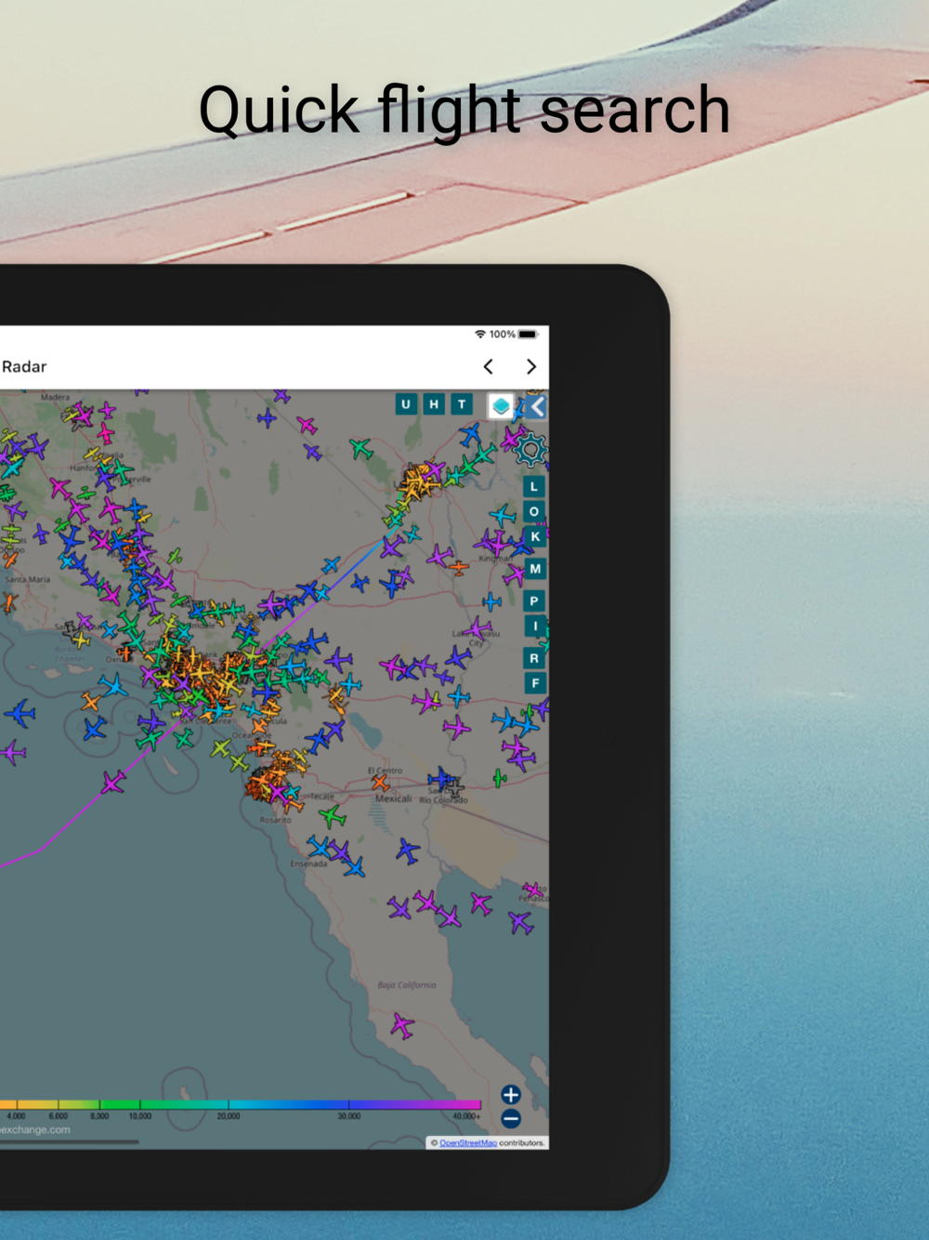Toggle the K map option
The image size is (929, 1240).
(535, 537)
